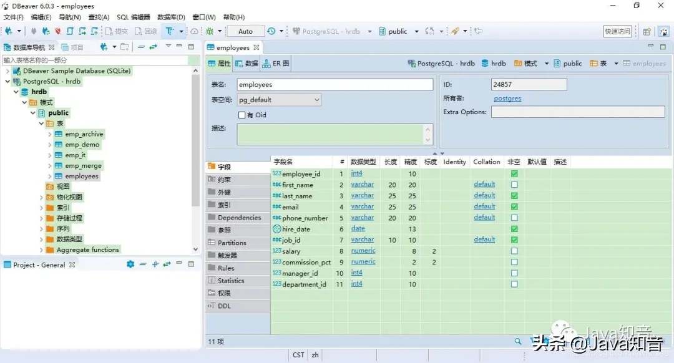This screenshot has width=674, height=363.
Task: Click the int4 type link for employee_id
Action: coord(356,173)
